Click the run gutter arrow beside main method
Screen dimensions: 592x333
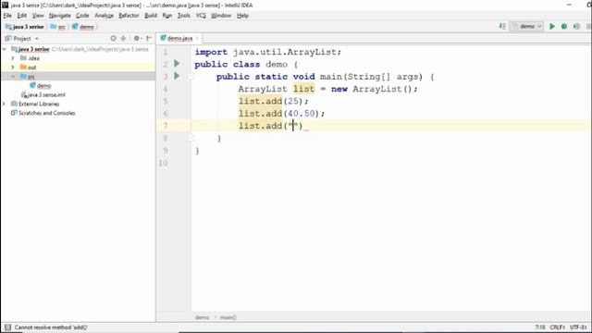tap(177, 76)
